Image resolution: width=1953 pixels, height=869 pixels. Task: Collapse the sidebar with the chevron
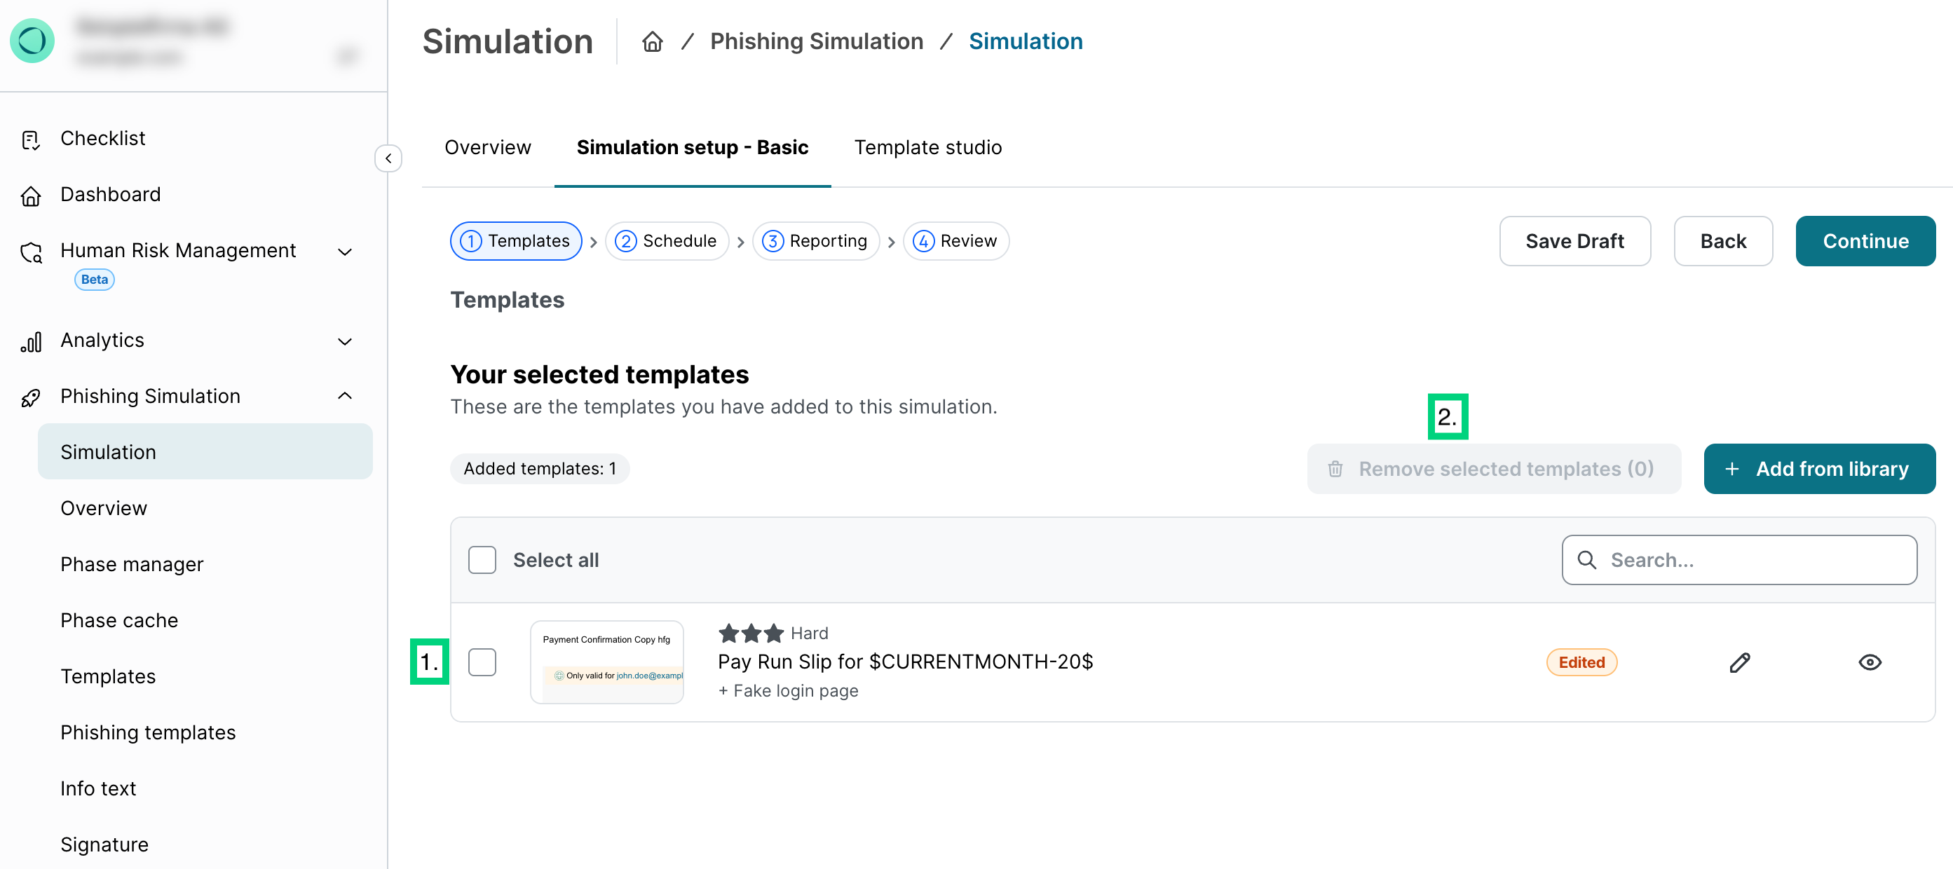[388, 158]
